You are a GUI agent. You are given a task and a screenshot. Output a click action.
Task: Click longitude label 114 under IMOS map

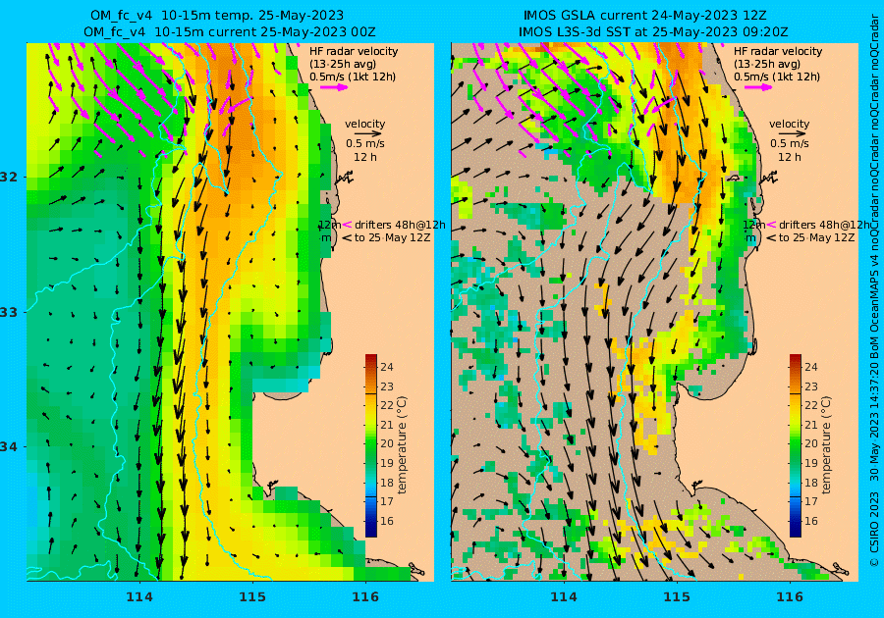564,597
